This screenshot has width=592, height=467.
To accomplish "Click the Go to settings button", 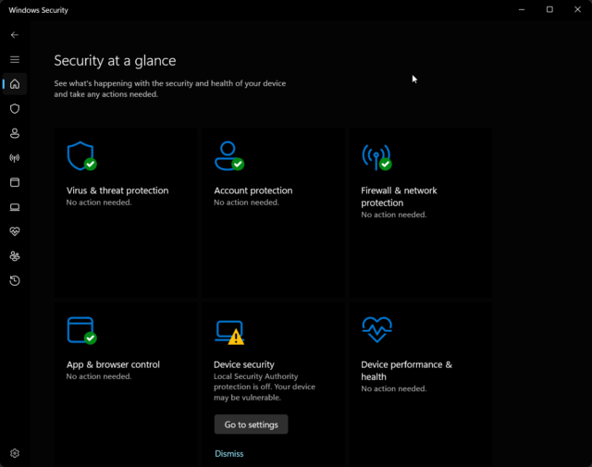I will pos(251,424).
